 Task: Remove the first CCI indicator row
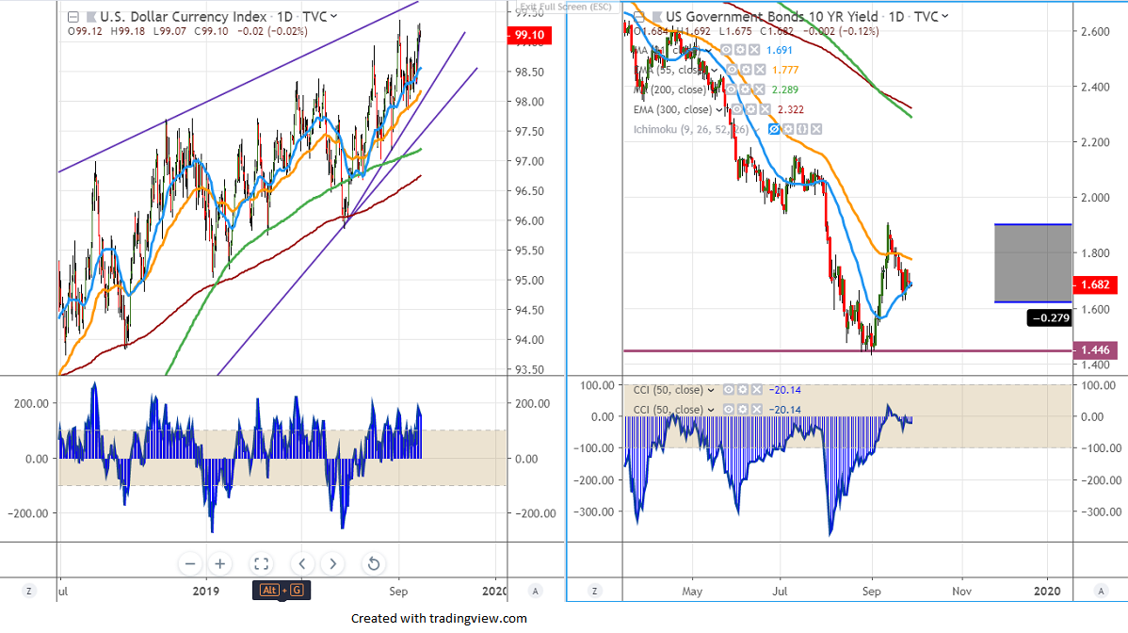pos(756,390)
